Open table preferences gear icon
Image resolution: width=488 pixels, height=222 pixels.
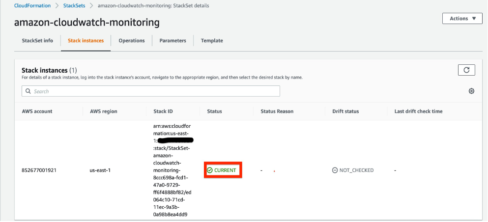click(471, 91)
